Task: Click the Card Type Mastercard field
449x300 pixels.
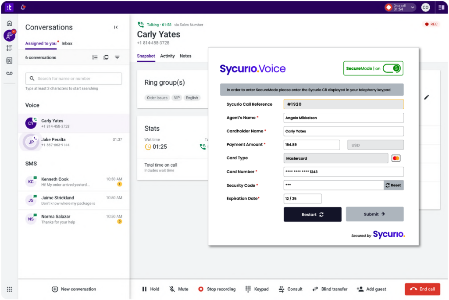Action: 335,158
